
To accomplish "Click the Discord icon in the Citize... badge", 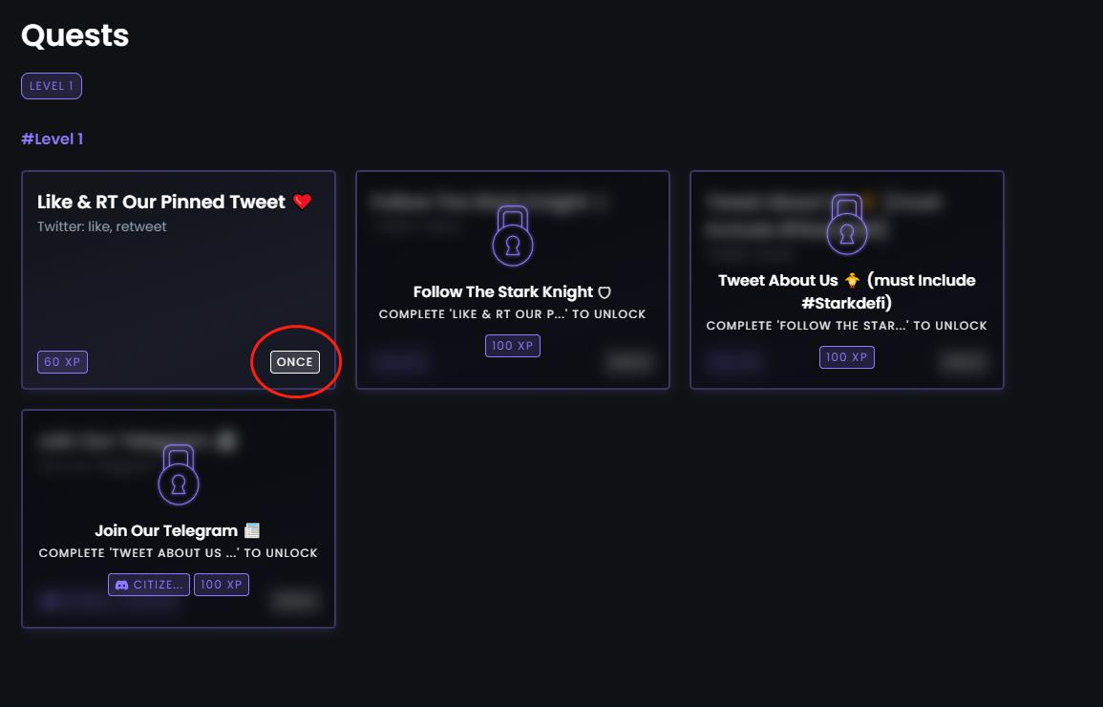I will [x=121, y=584].
